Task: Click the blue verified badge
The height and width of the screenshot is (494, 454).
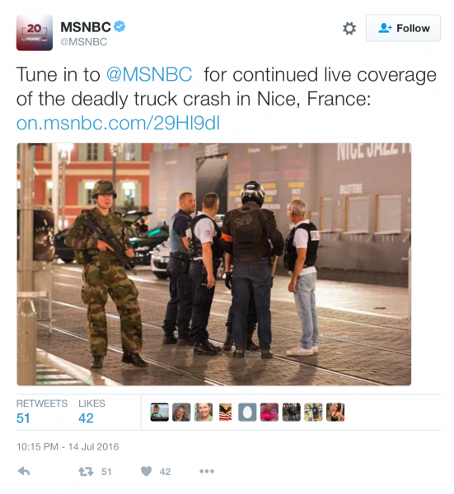Action: (x=119, y=26)
